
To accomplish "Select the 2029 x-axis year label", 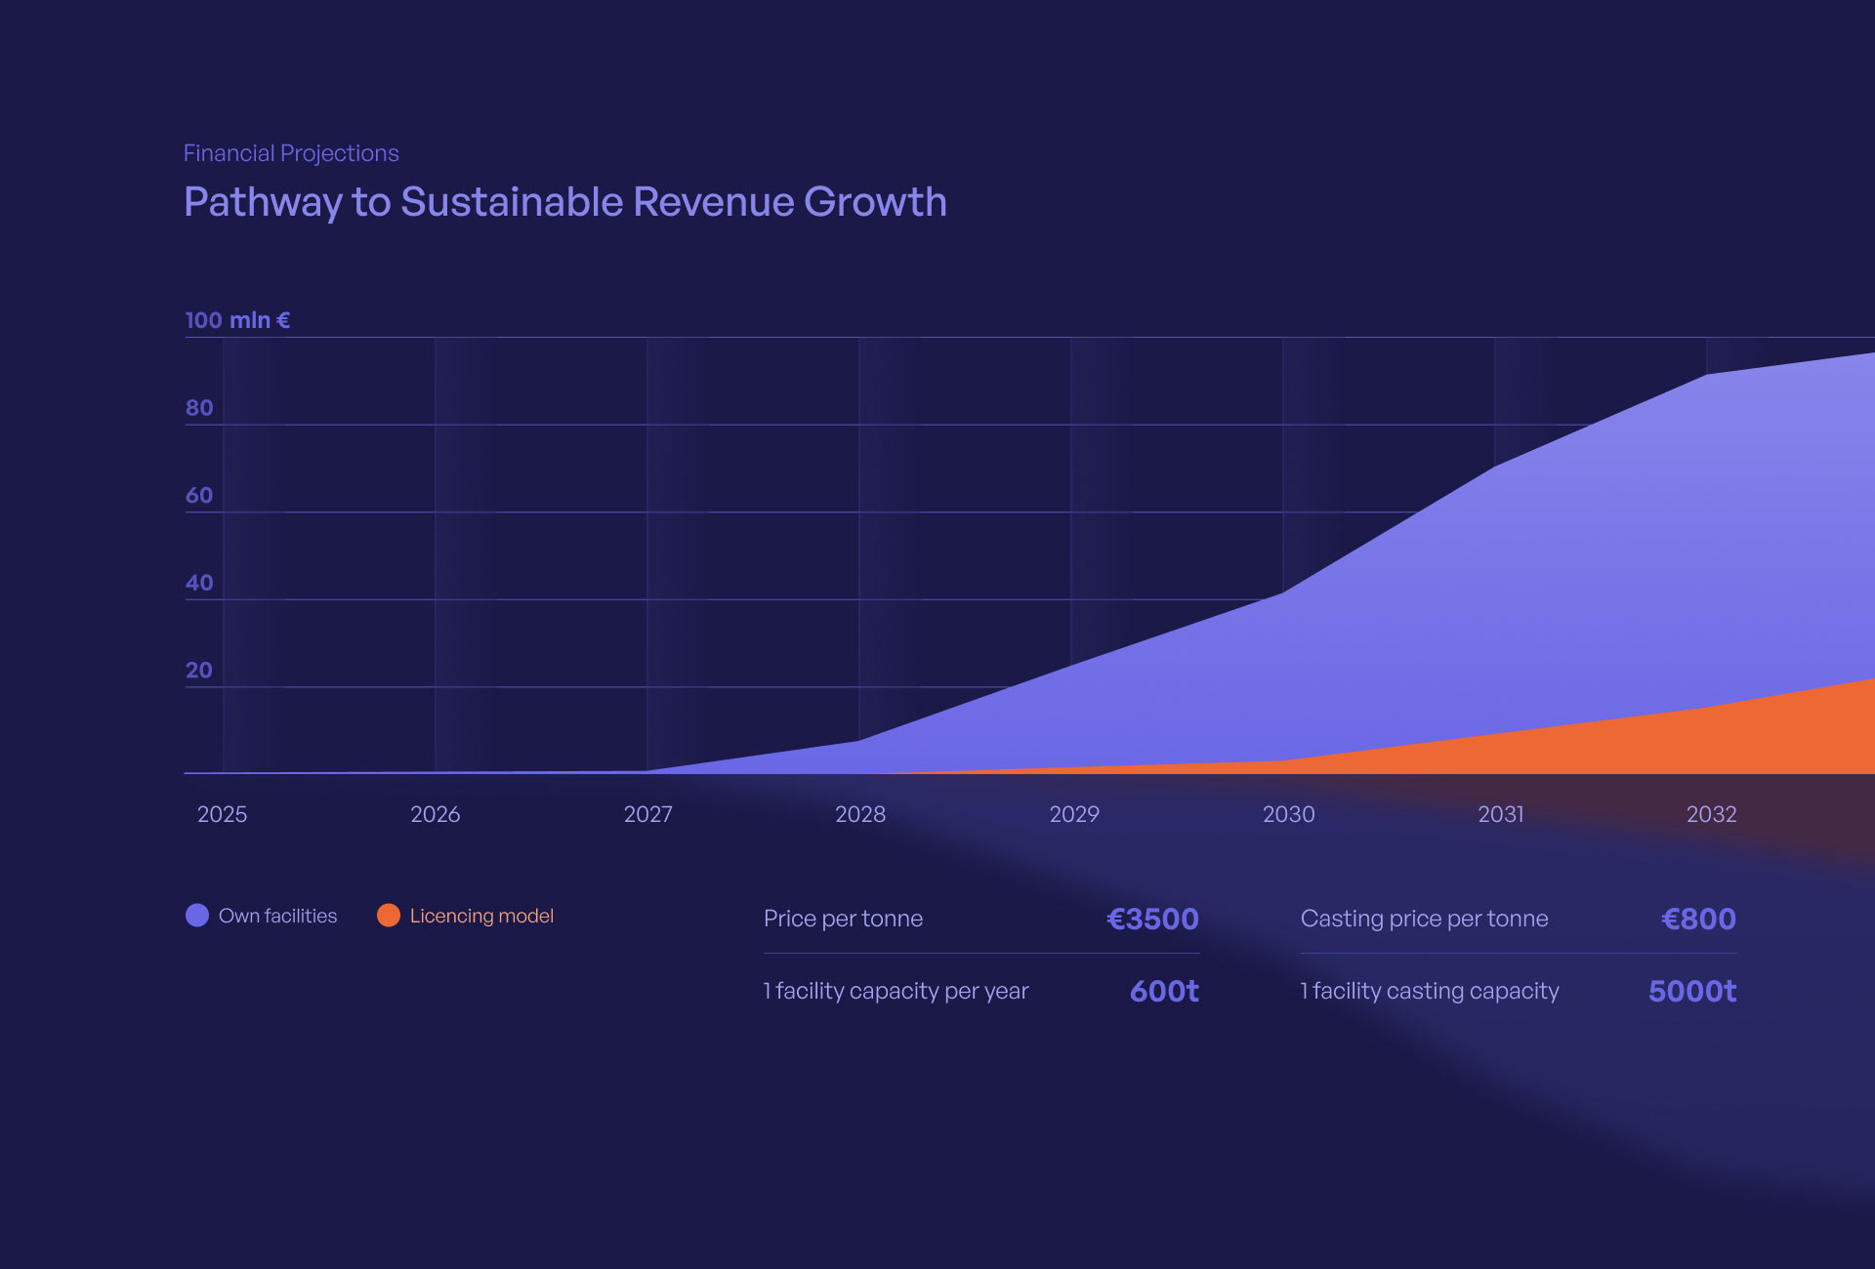I will (x=1074, y=814).
